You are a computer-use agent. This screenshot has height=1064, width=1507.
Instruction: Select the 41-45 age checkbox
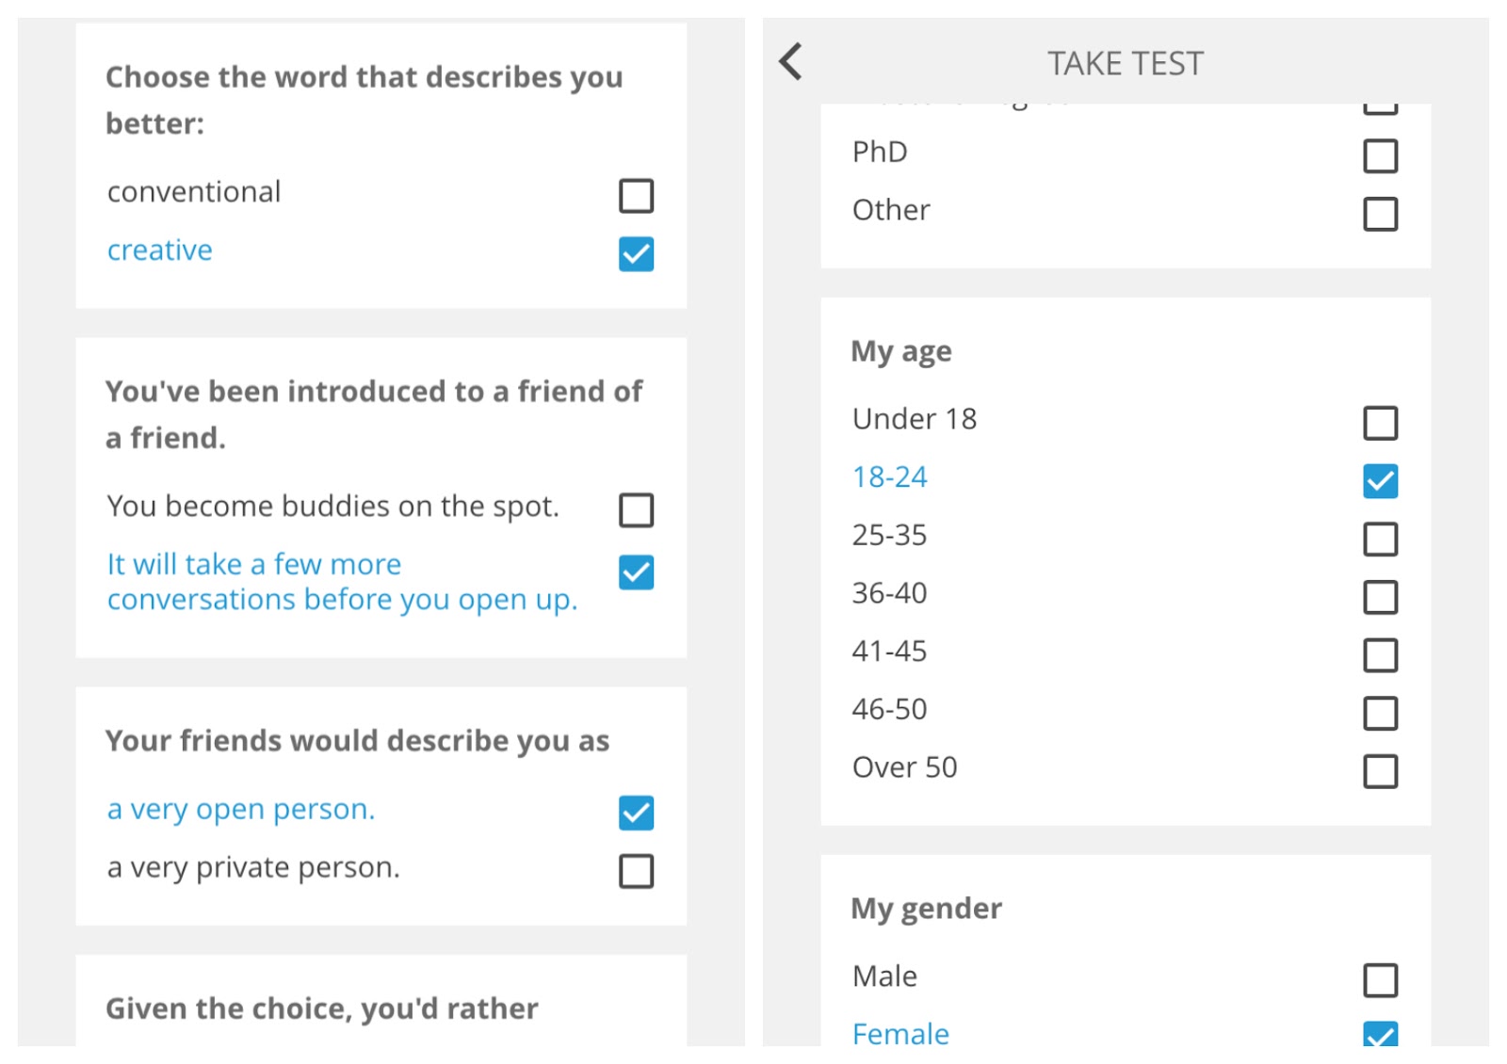[x=1380, y=655]
